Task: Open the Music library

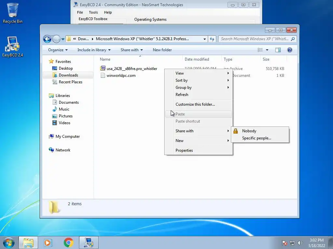Action: tap(64, 109)
